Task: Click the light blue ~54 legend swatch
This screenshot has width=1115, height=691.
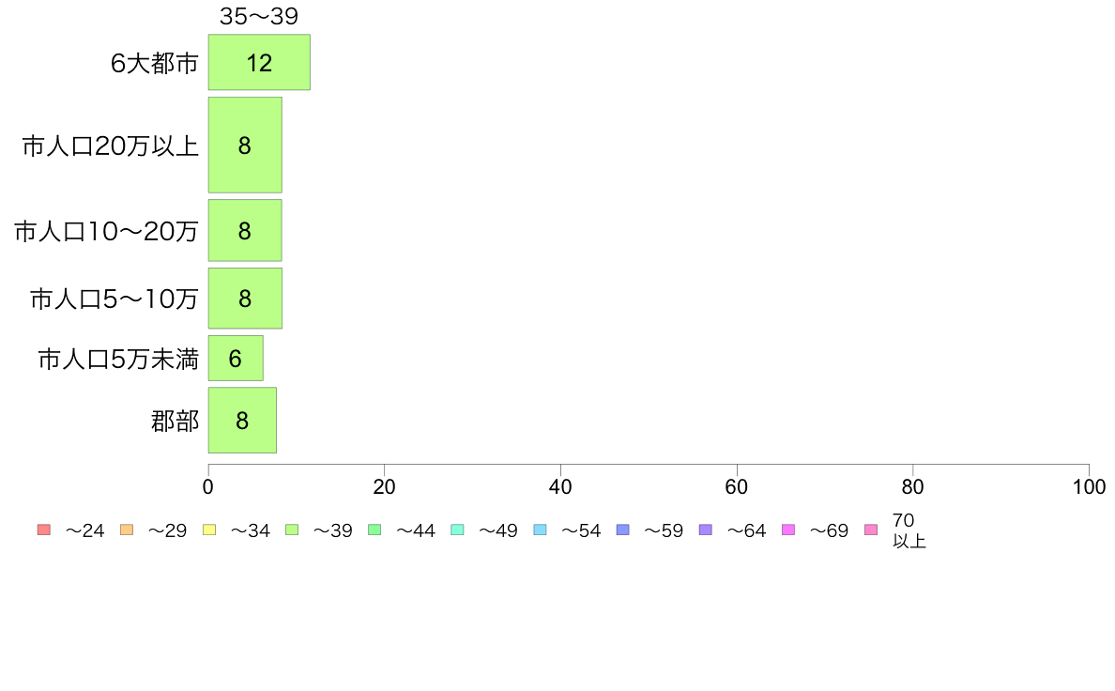Action: [540, 530]
